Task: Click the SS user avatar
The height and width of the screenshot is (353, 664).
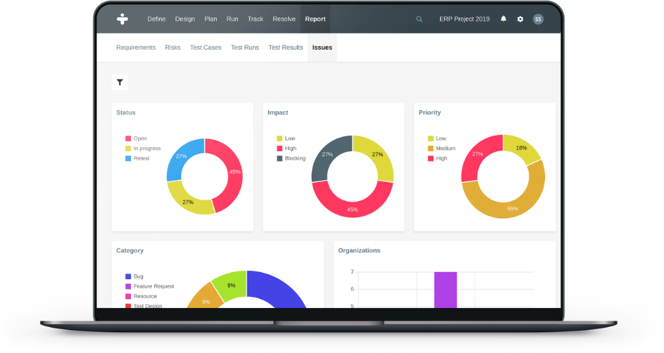Action: (x=538, y=19)
